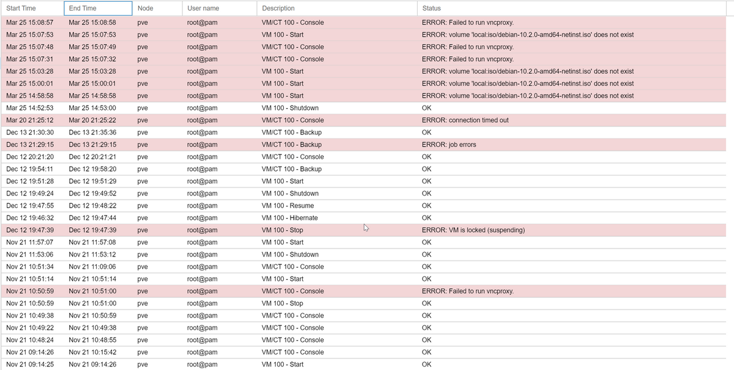Viewport: 734px width, 370px height.
Task: Select the 'job errors' Backup task row
Action: pos(292,145)
